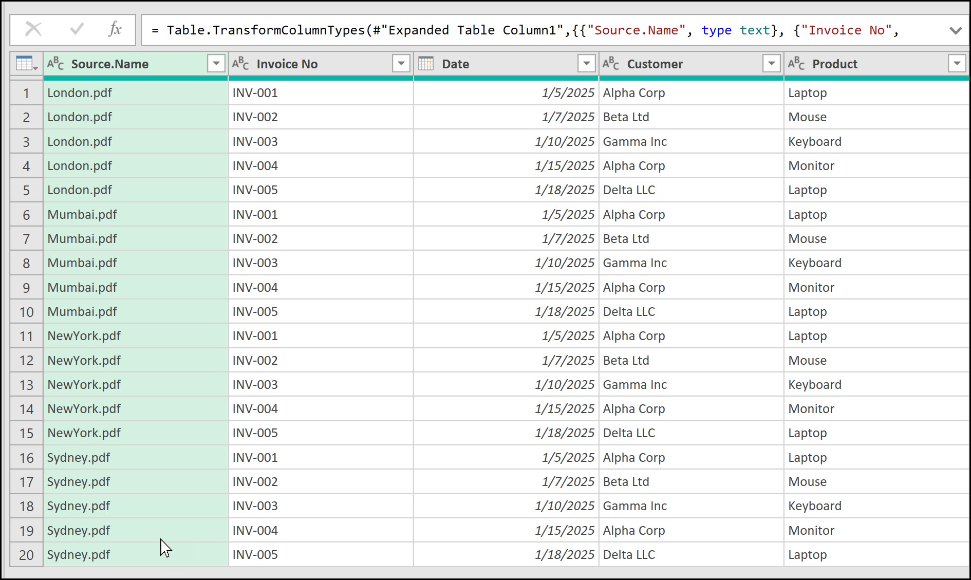
Task: Click the Invoice No data type icon
Action: pos(240,64)
